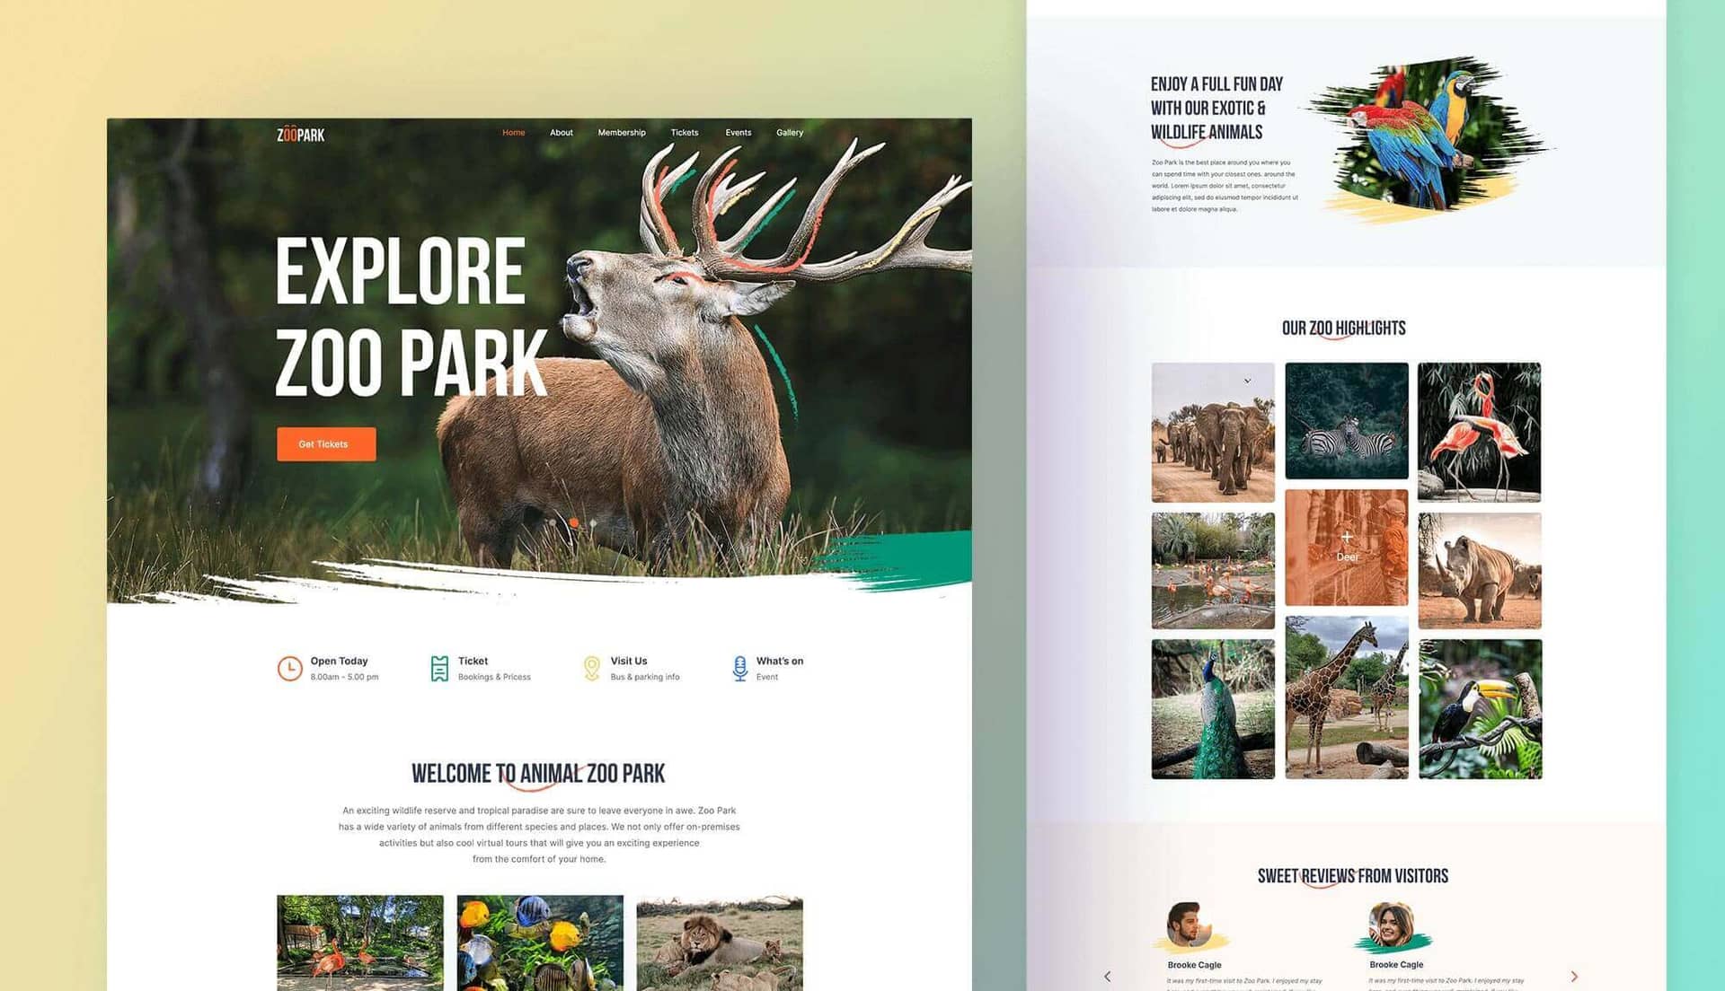Open the giraffes highlight image
This screenshot has height=991, width=1725.
point(1347,697)
